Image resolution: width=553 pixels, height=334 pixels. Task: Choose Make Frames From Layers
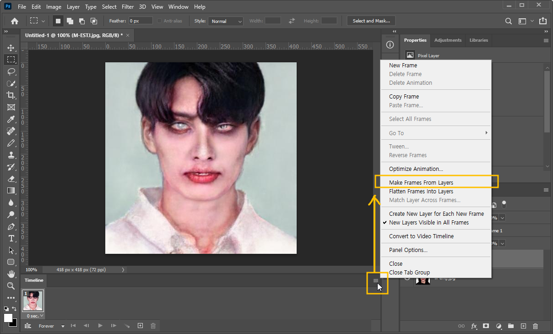[x=421, y=182]
